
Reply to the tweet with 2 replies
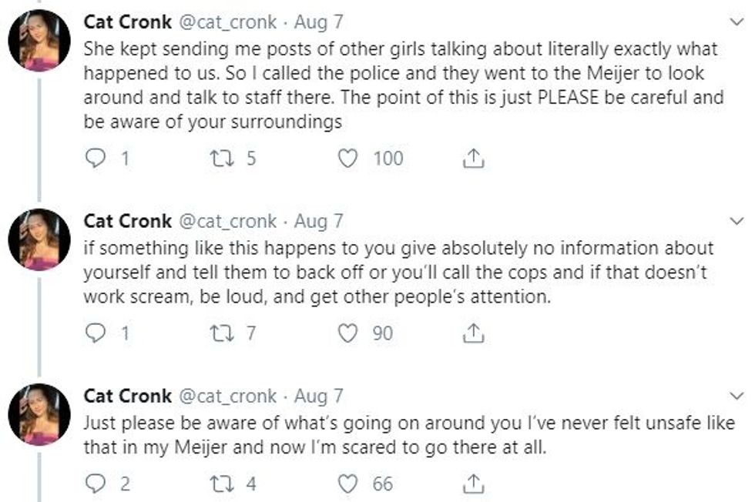(x=94, y=484)
